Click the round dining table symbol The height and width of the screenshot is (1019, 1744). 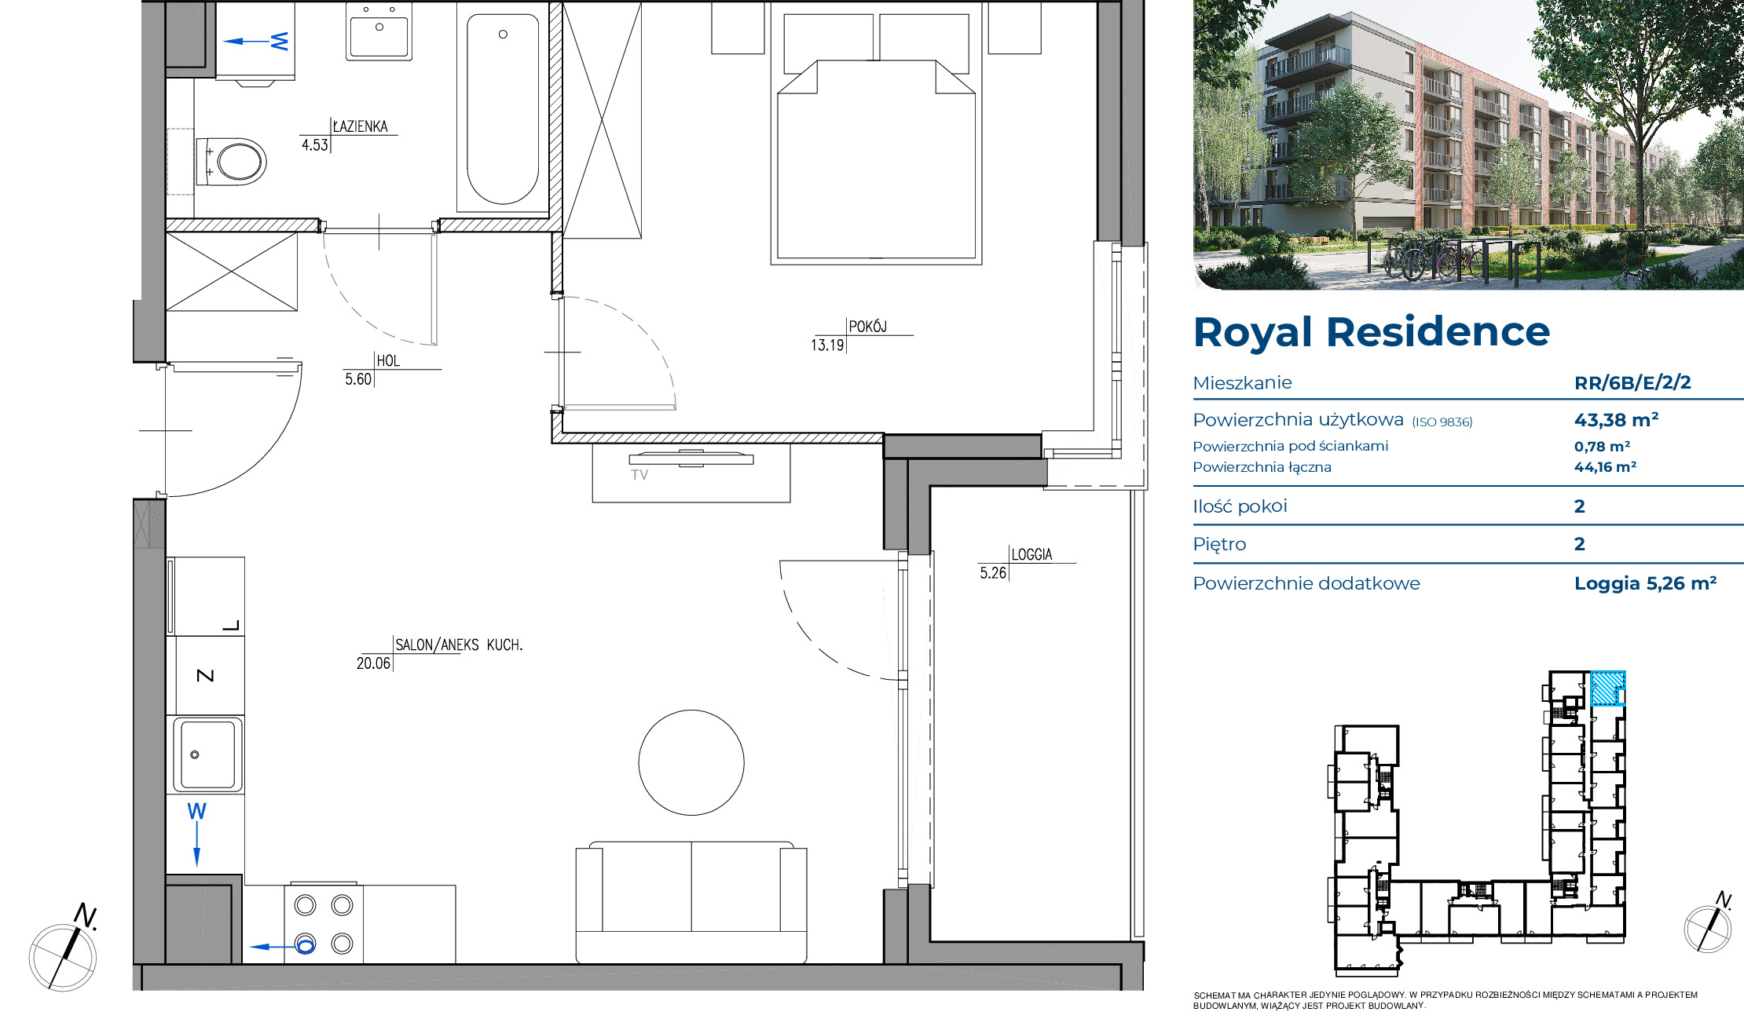coord(691,762)
